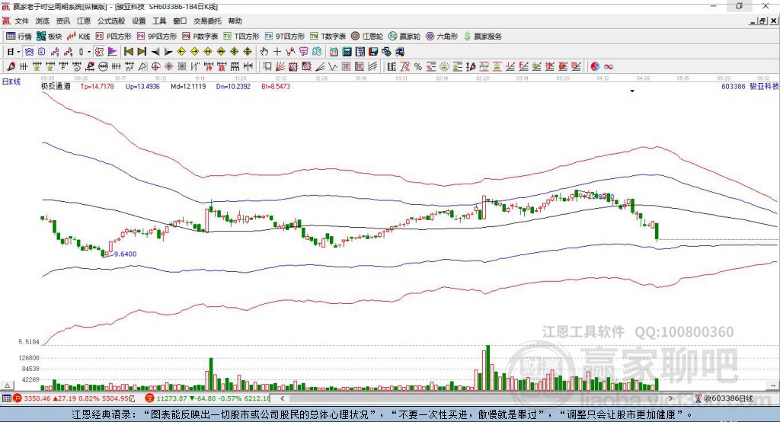The image size is (780, 422).
Task: Select the zigzag line tool
Action: [332, 67]
